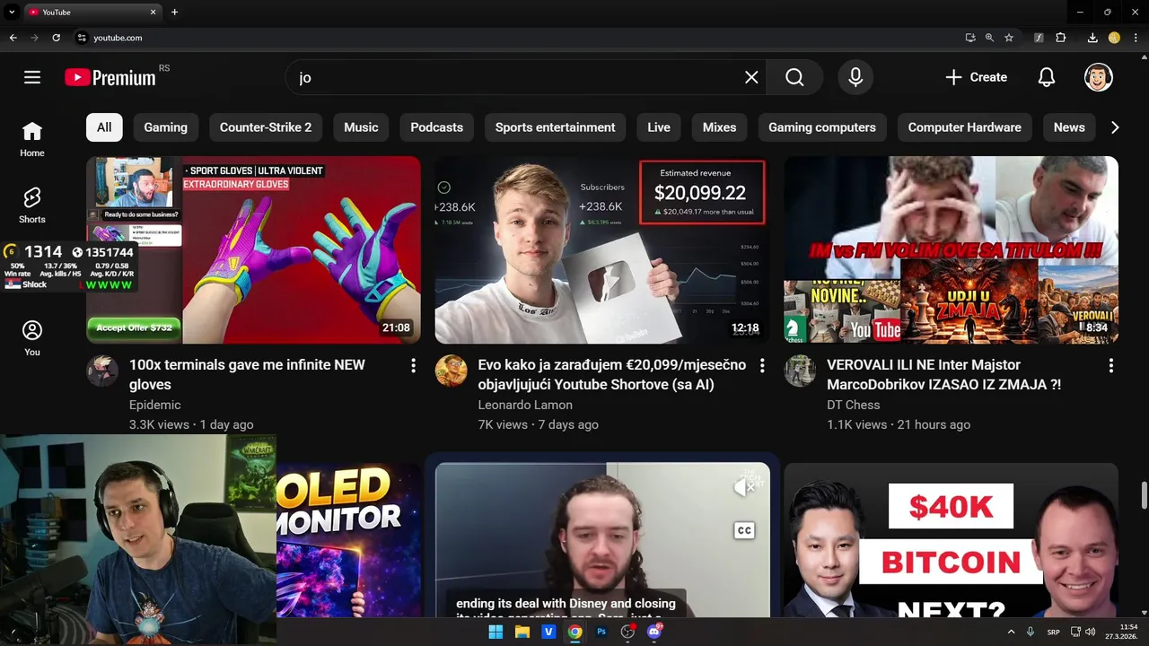The image size is (1149, 646).
Task: Visit the Leonardo Lamon channel name
Action: point(525,405)
